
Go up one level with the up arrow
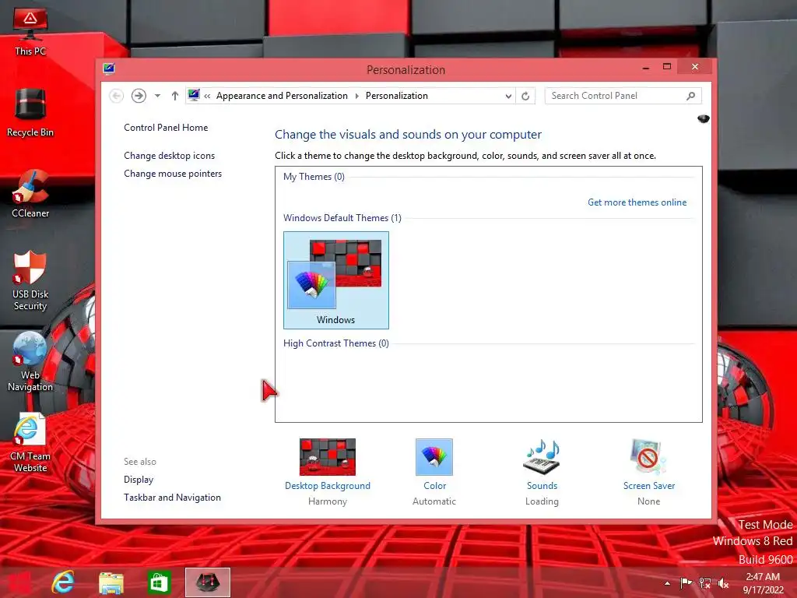click(175, 96)
